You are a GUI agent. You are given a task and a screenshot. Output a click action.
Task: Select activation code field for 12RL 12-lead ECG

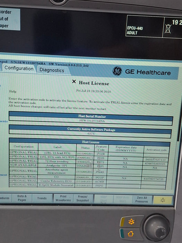tap(156, 155)
